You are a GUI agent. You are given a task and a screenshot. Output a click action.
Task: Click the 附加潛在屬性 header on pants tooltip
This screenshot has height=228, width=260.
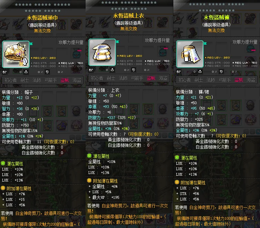[193, 183]
